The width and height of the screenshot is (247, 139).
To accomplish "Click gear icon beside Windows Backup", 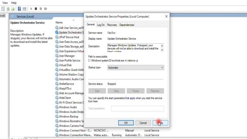I will 57,116.
